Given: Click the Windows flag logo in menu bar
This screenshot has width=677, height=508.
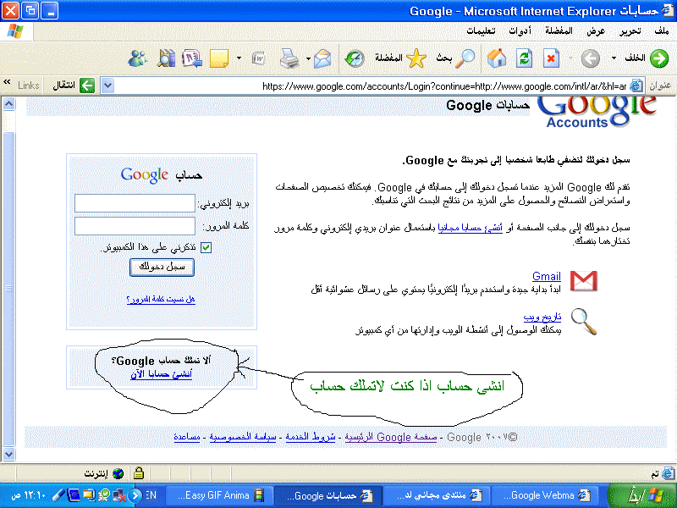Looking at the screenshot, I should 15,31.
